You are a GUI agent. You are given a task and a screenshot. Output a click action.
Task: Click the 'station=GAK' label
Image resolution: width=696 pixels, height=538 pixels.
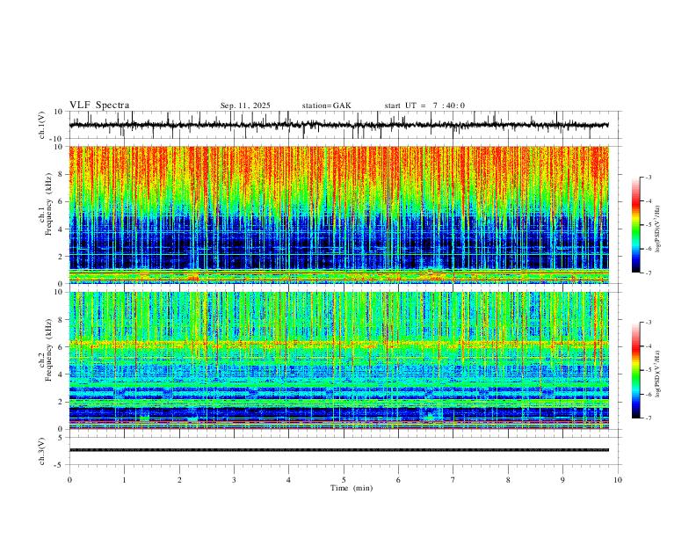tap(326, 105)
